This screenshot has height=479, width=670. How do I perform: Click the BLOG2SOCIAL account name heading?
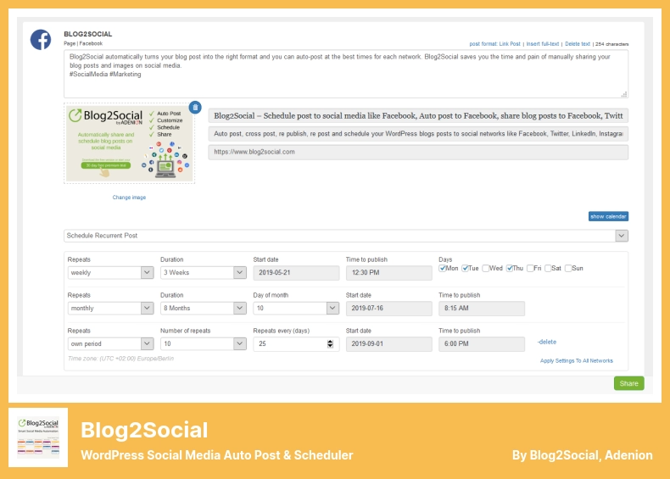(x=88, y=34)
